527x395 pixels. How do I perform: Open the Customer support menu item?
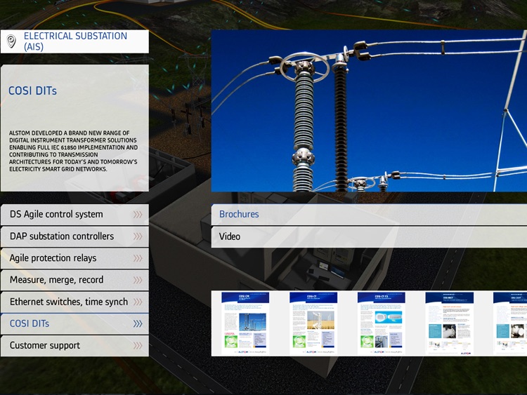(x=74, y=346)
